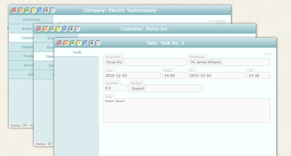The width and height of the screenshot is (291, 156).
Task: Click the Quantity field showing 0.5
Action: pyautogui.click(x=115, y=88)
